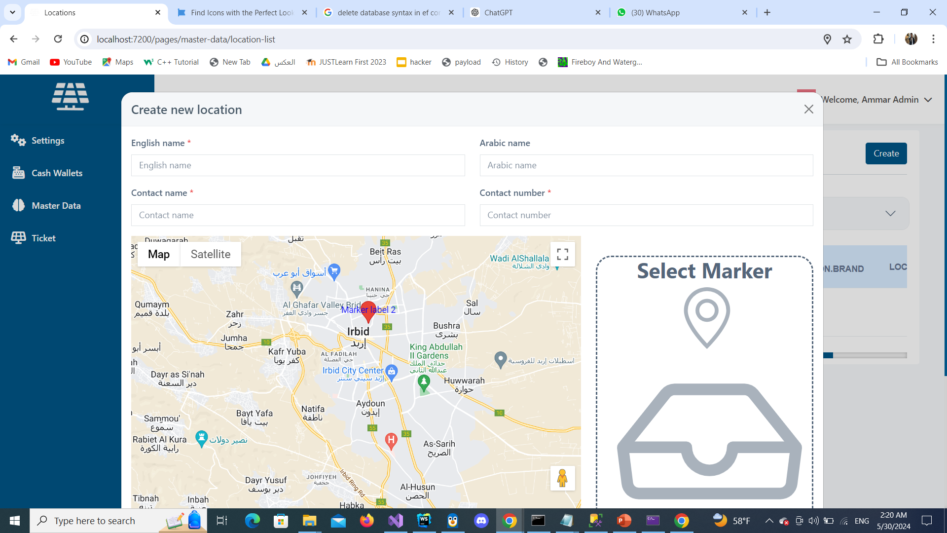Click the red Marker label 2 pin
This screenshot has height=533, width=947.
(368, 311)
